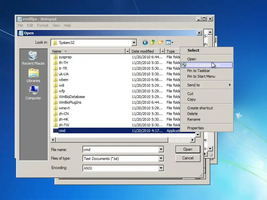Open Computer in the sidebar
Viewport: 267px width, 200px height.
pos(33,93)
